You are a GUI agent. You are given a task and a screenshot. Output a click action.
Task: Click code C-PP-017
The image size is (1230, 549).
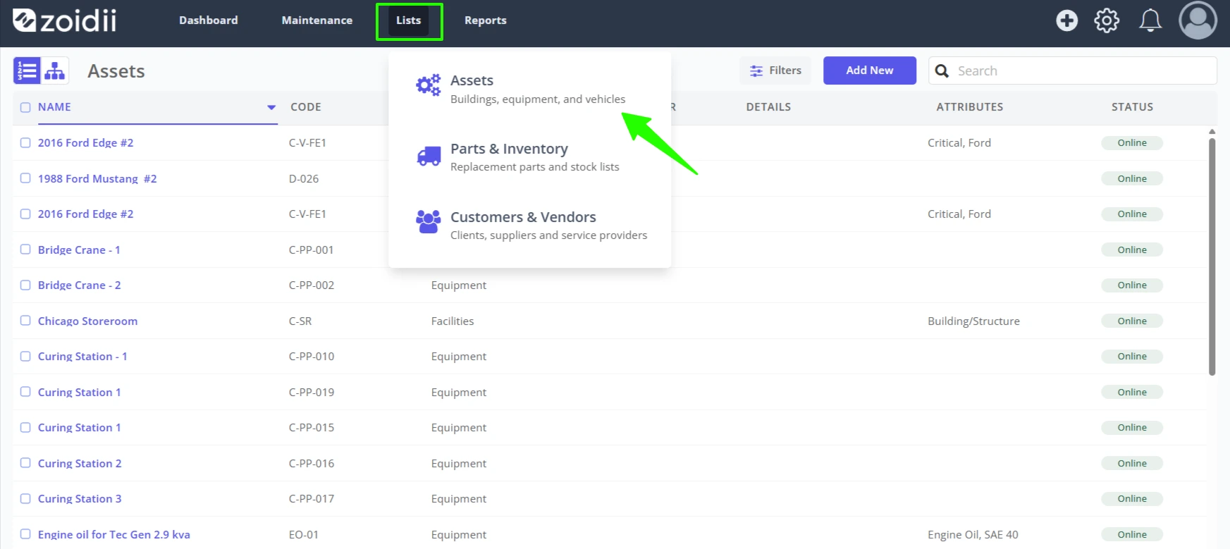(x=312, y=498)
